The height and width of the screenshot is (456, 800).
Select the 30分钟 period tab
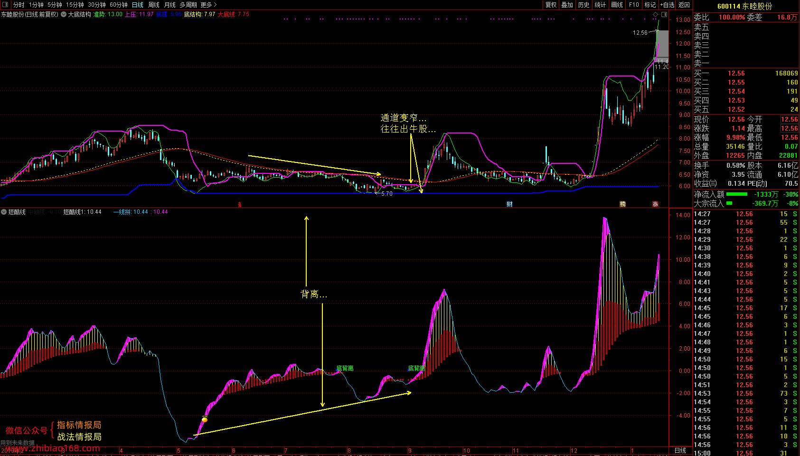click(x=97, y=5)
